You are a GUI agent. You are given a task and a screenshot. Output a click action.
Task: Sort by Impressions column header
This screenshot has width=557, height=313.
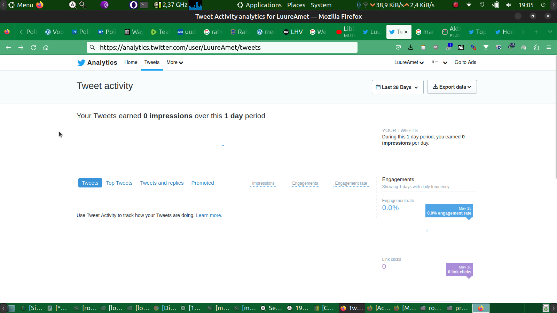tap(263, 183)
